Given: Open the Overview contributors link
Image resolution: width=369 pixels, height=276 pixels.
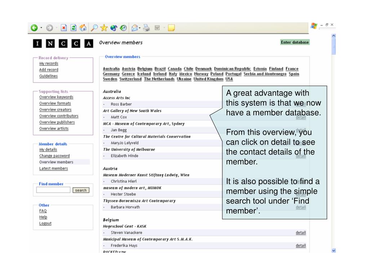Looking at the screenshot, I should click(x=59, y=116).
